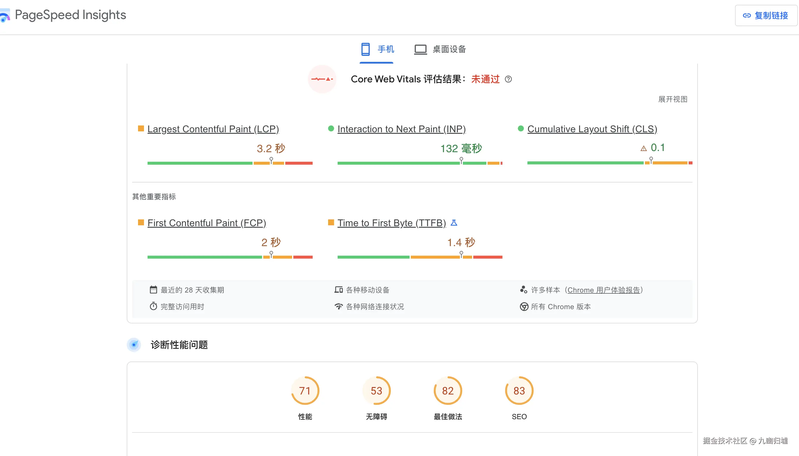Click the 诊断性能问题 section icon

coord(134,345)
